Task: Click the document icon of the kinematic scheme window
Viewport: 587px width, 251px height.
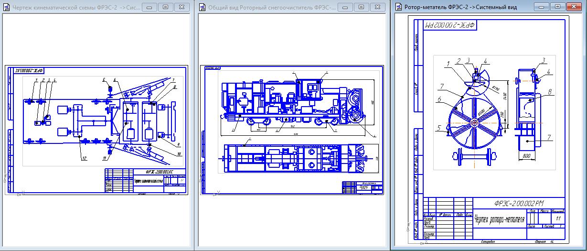Action: (x=7, y=7)
